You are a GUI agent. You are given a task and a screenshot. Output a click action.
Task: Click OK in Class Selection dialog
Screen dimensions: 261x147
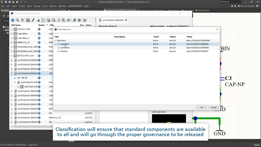pos(201,108)
